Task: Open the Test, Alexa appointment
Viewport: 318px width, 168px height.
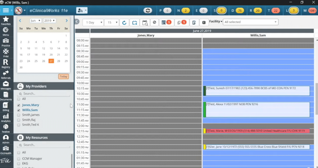Action: point(257,109)
